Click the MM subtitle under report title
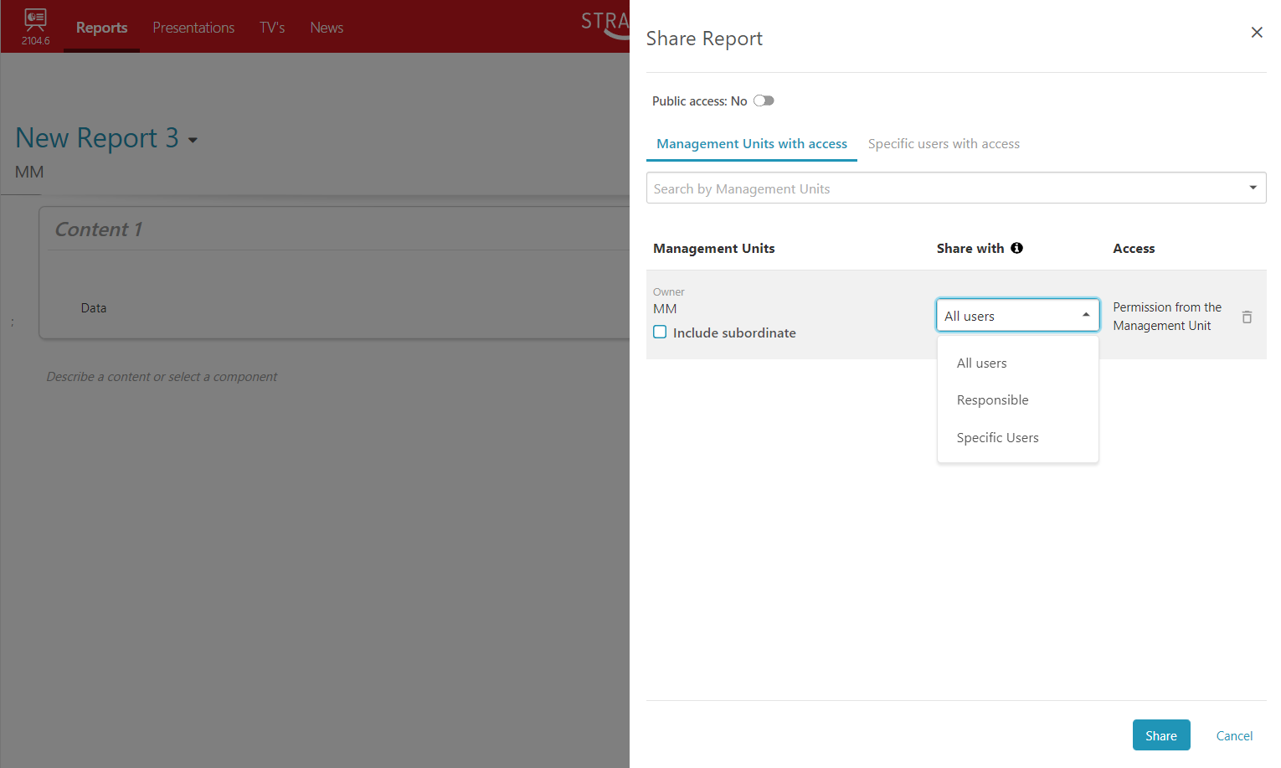 click(29, 172)
